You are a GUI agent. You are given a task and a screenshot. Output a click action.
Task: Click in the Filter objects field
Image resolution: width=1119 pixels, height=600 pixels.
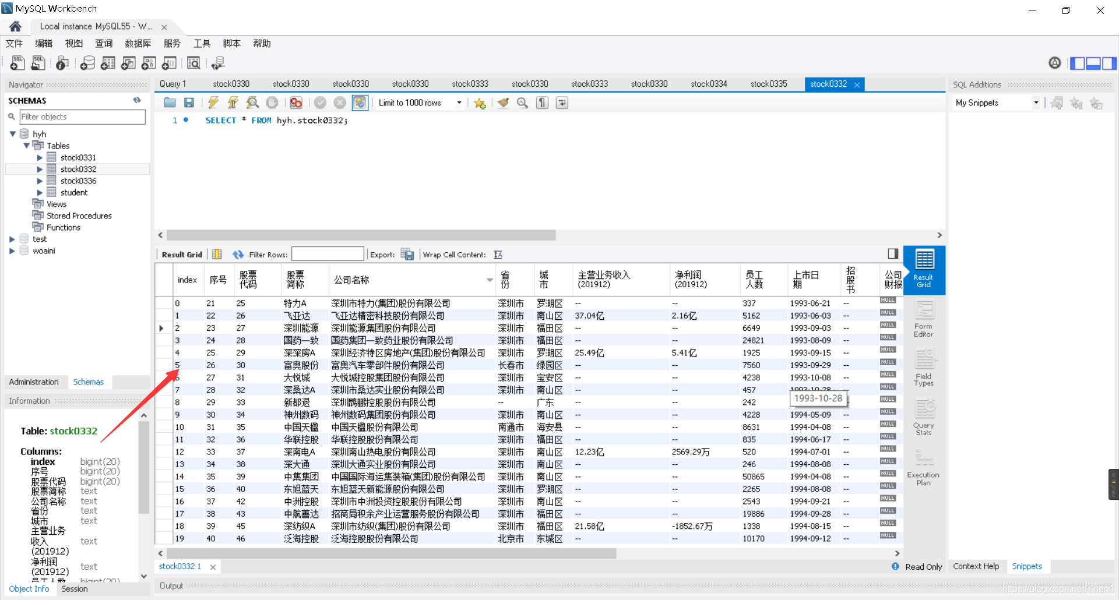tap(82, 117)
